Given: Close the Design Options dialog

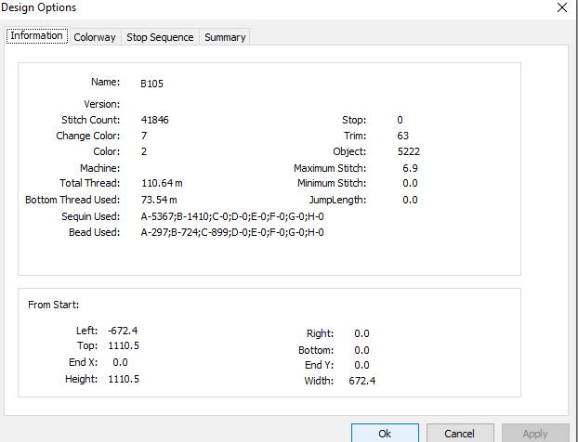Looking at the screenshot, I should coord(562,7).
